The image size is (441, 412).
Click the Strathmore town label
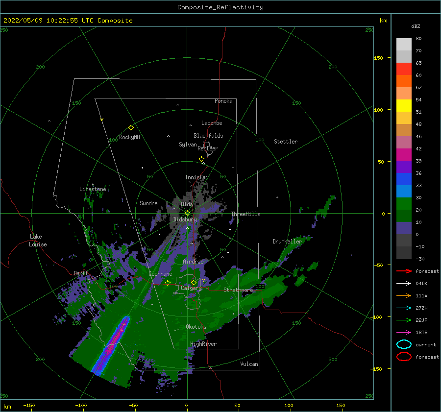[x=239, y=290]
